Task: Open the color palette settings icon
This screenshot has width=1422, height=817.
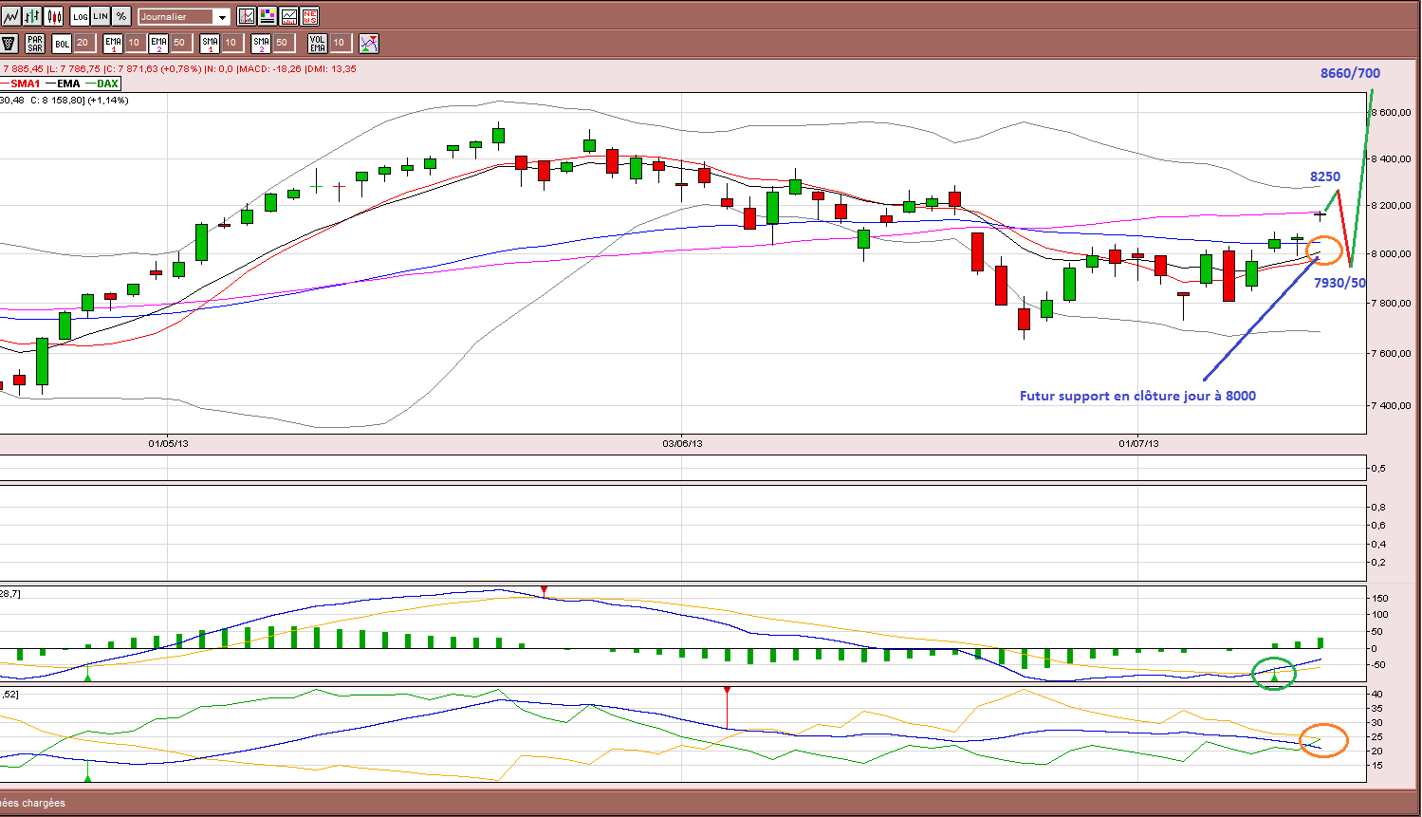Action: click(x=268, y=16)
